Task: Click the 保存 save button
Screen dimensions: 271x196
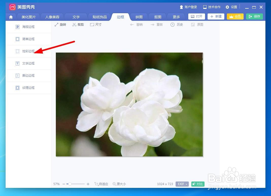Action: pyautogui.click(x=254, y=16)
